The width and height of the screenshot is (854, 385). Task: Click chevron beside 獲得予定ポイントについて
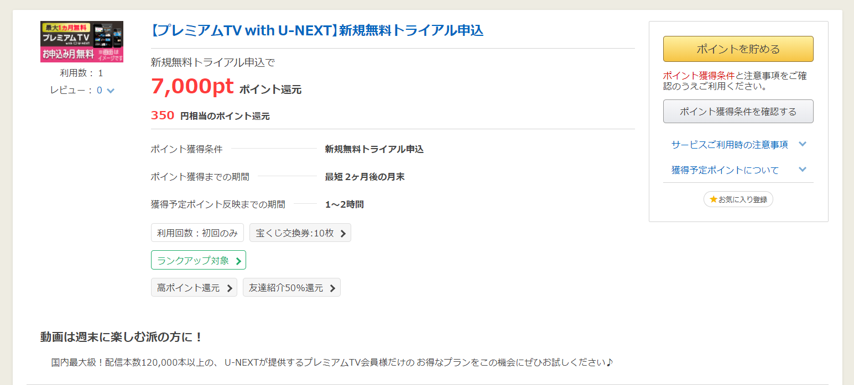[x=803, y=170]
